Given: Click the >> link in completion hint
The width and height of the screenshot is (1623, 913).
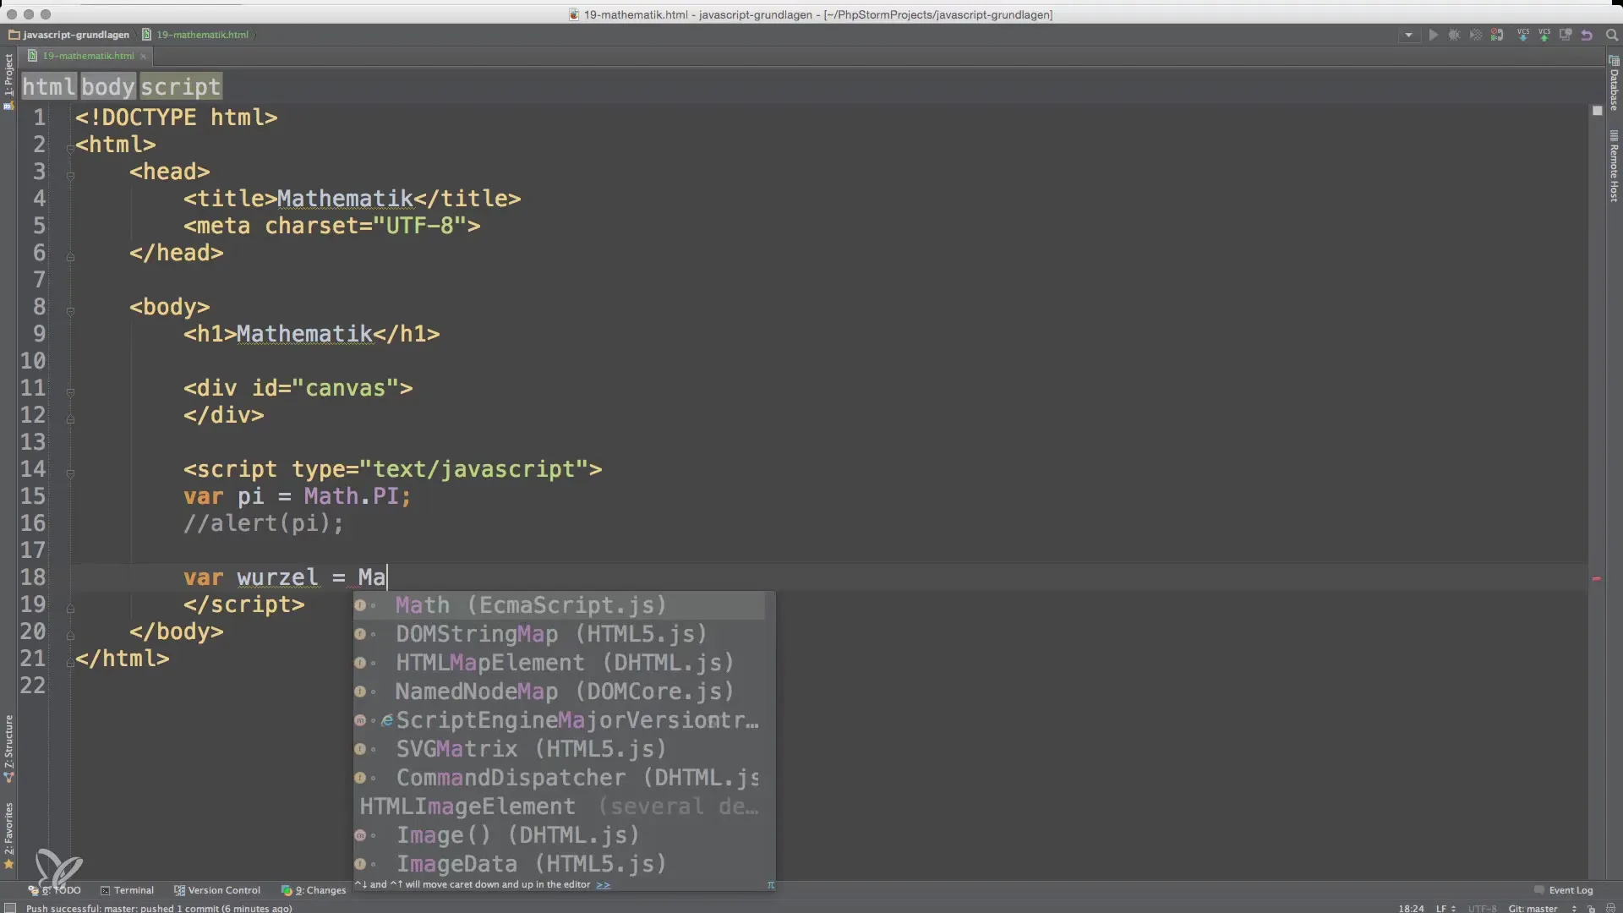Looking at the screenshot, I should pyautogui.click(x=603, y=885).
